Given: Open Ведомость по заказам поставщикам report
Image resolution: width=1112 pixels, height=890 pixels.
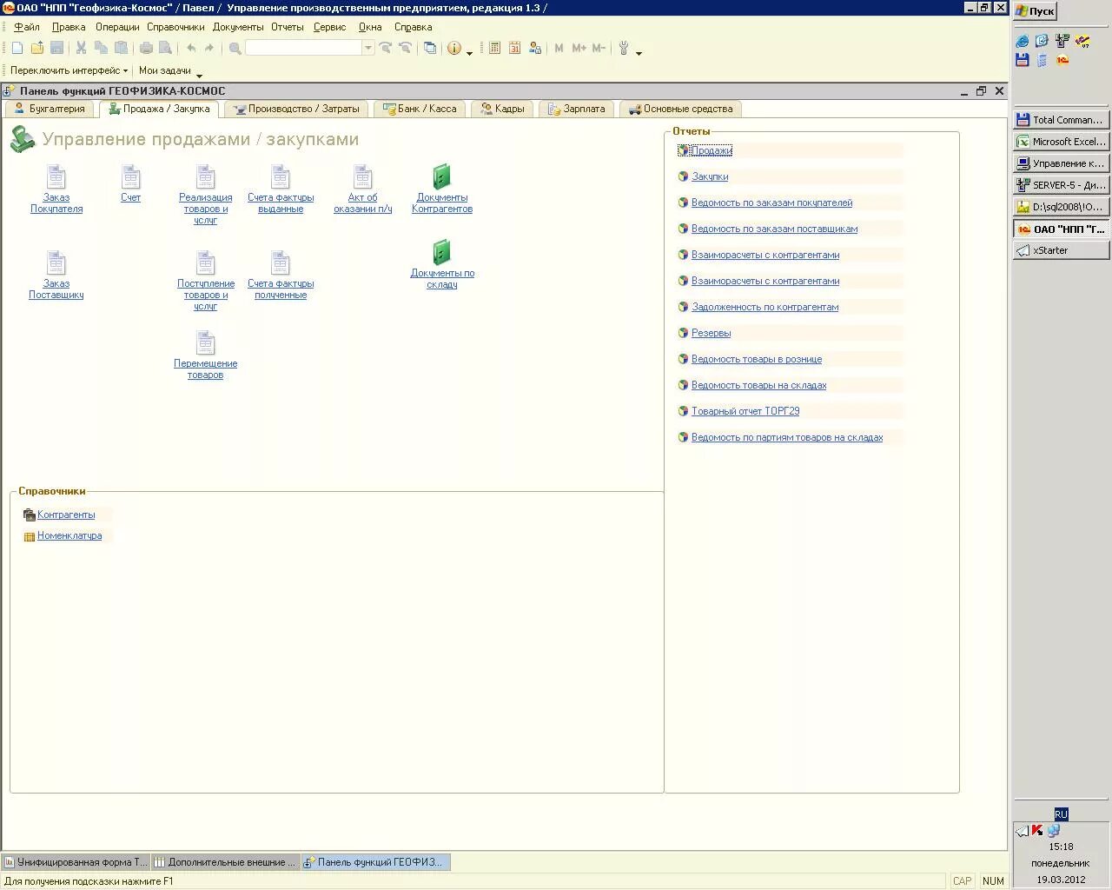Looking at the screenshot, I should click(774, 229).
